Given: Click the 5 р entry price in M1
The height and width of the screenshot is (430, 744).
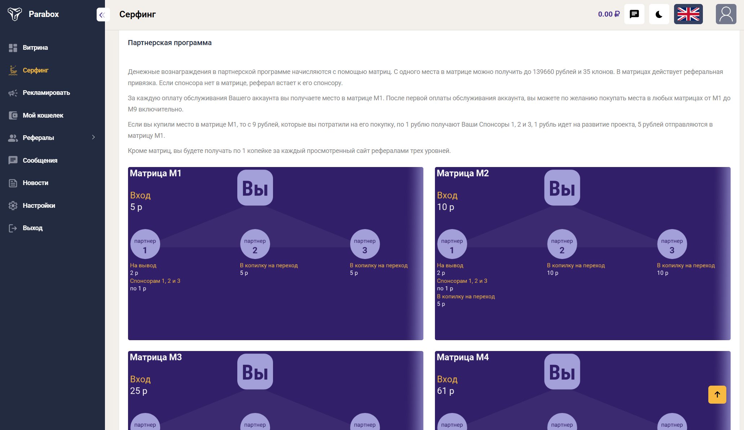Looking at the screenshot, I should click(136, 207).
